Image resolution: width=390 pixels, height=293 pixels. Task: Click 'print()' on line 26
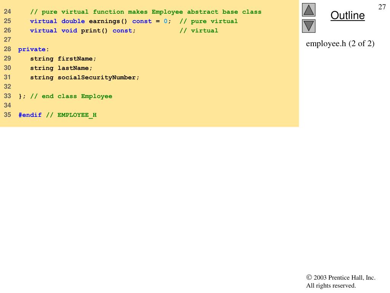coord(94,31)
